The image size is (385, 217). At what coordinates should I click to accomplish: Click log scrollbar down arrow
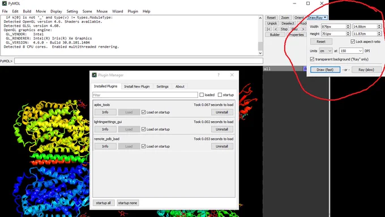point(260,53)
